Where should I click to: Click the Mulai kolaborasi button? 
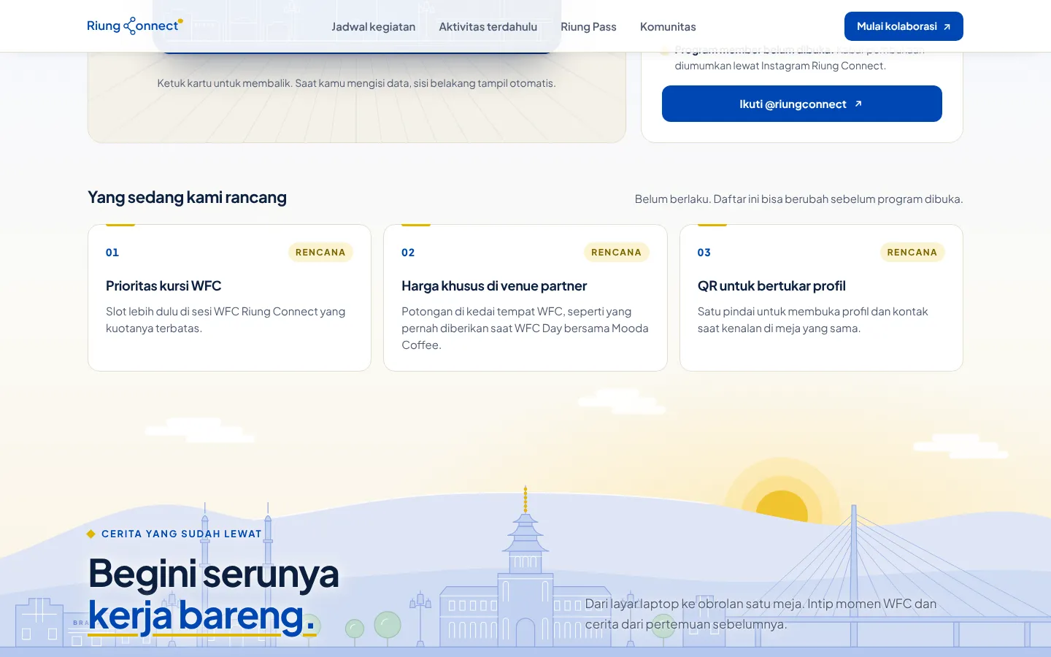tap(904, 26)
